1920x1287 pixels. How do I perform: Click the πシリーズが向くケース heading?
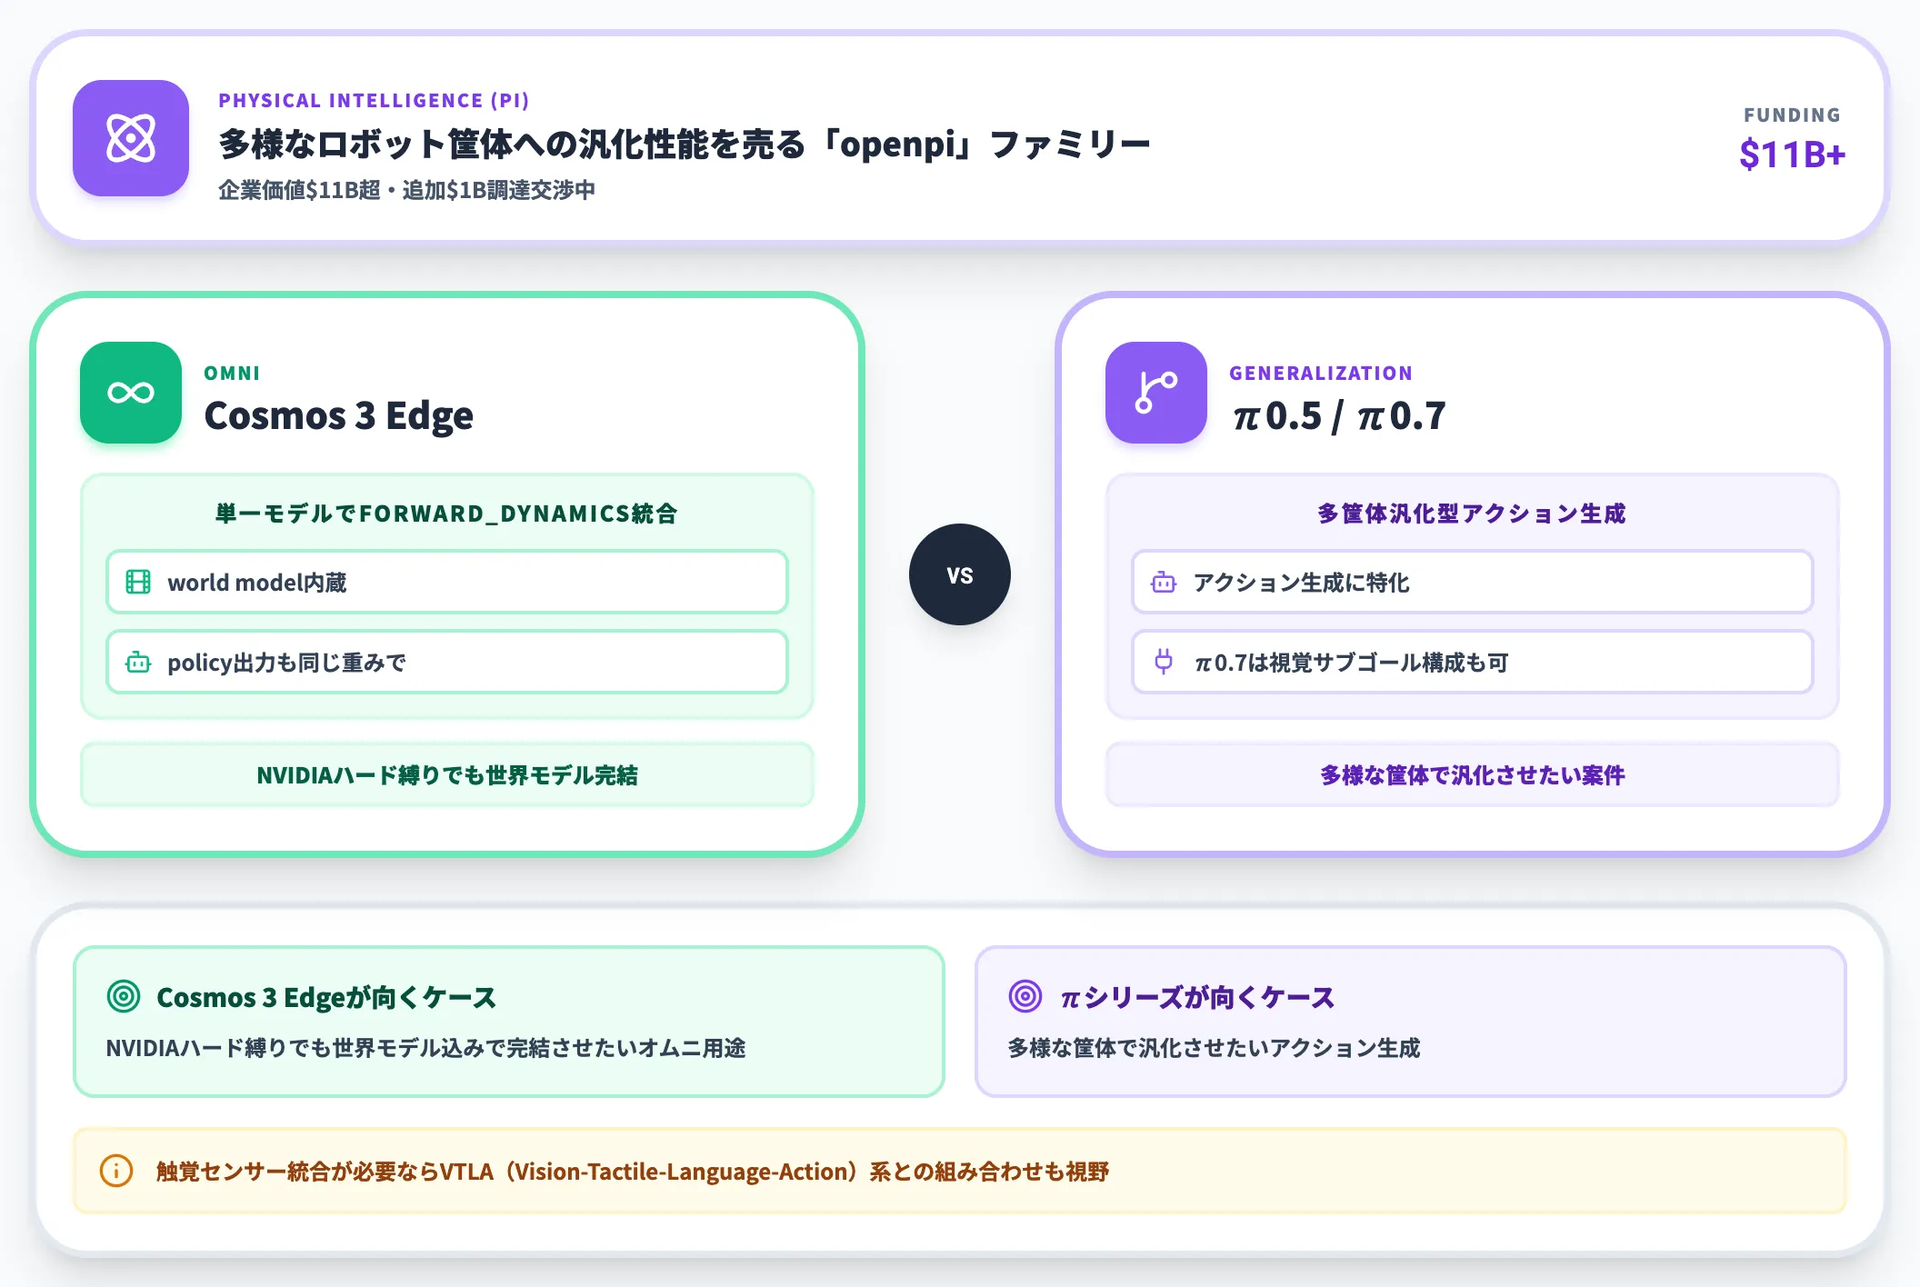pyautogui.click(x=1197, y=997)
